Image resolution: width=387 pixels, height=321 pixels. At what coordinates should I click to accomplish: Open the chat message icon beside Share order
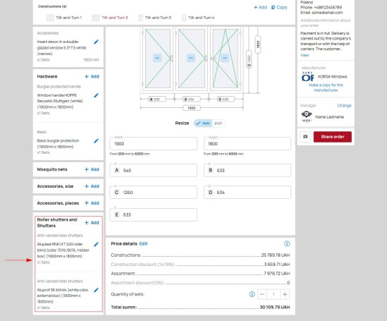[x=306, y=137]
